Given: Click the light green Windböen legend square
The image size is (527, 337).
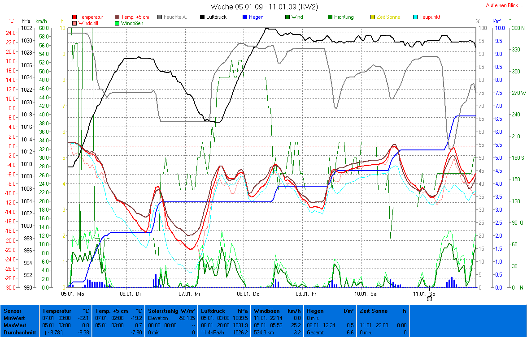Looking at the screenshot, I should click(x=118, y=23).
